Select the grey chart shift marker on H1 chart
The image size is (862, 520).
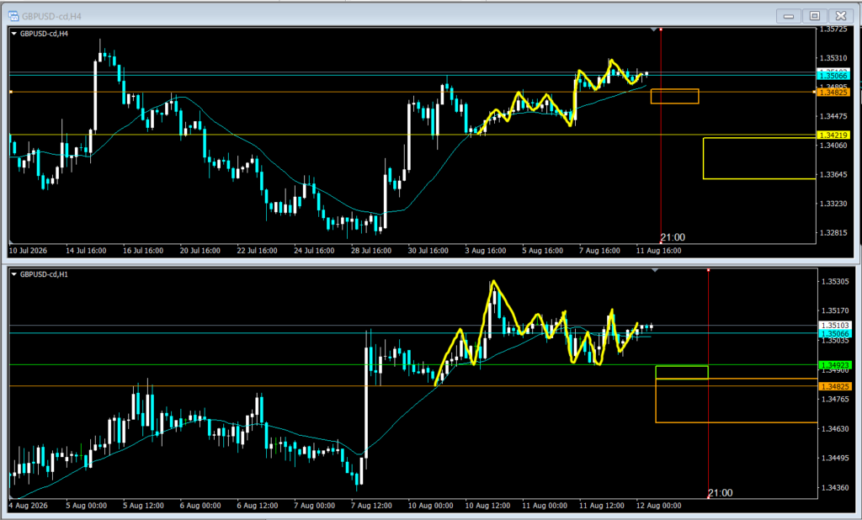click(x=655, y=270)
